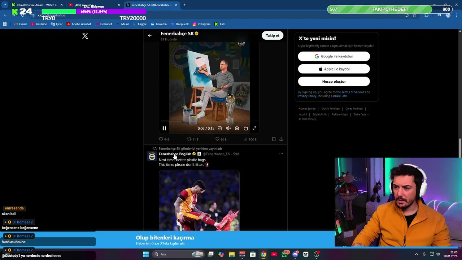Open File Explorer from taskbar

232,254
